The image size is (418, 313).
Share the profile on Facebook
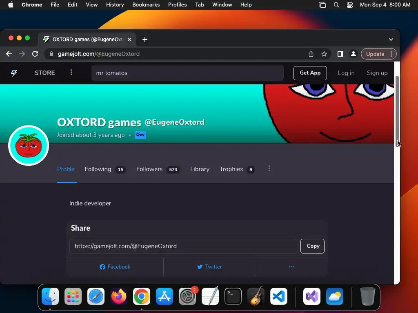[115, 267]
